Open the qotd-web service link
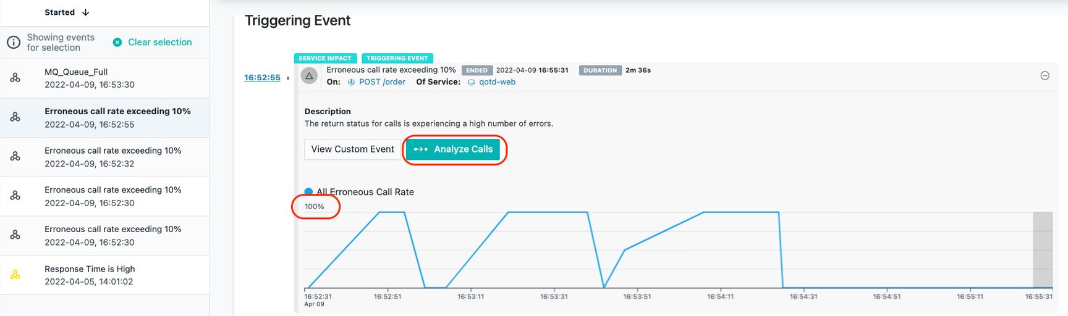Image resolution: width=1068 pixels, height=316 pixels. [497, 82]
